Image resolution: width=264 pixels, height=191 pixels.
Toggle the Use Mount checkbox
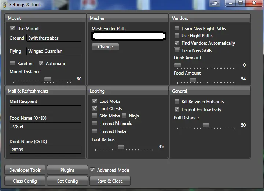click(12, 28)
